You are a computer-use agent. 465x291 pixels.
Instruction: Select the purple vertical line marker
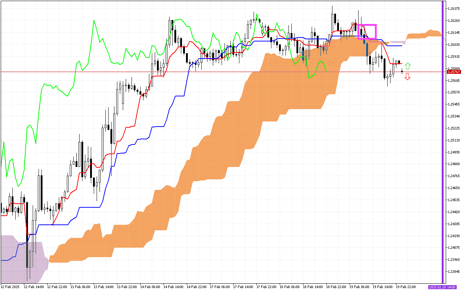[442, 142]
